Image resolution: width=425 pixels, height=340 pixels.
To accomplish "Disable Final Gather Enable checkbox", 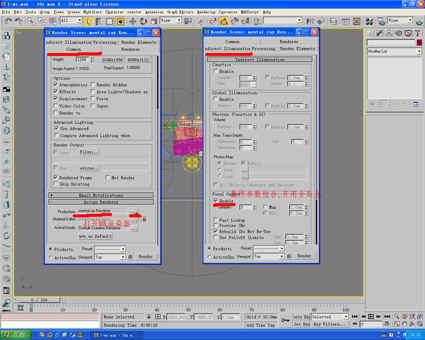I will coord(216,201).
